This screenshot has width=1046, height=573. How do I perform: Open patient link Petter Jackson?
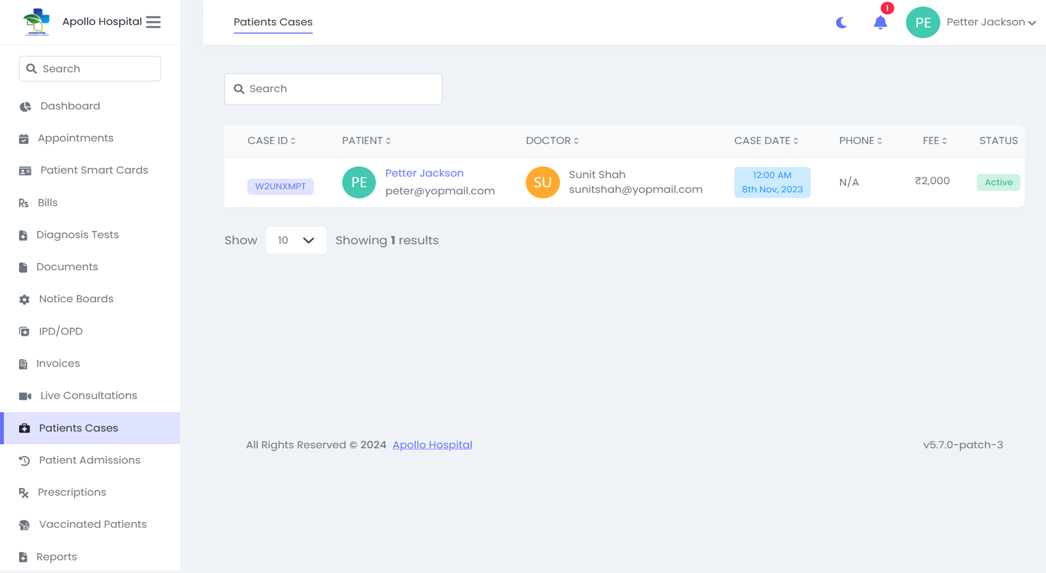(x=424, y=173)
